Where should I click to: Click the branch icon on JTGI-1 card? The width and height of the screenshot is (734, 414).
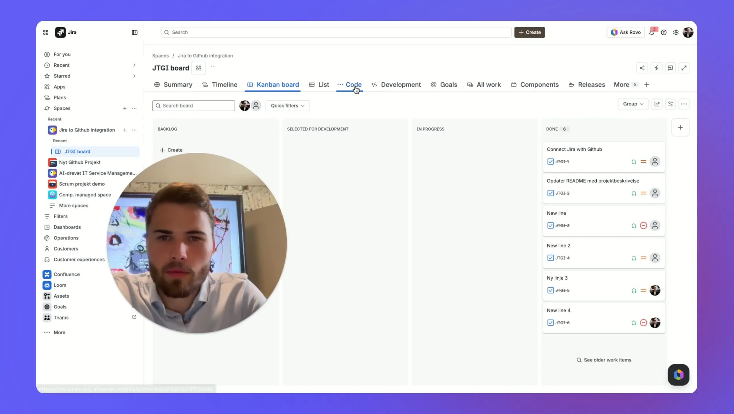[634, 162]
